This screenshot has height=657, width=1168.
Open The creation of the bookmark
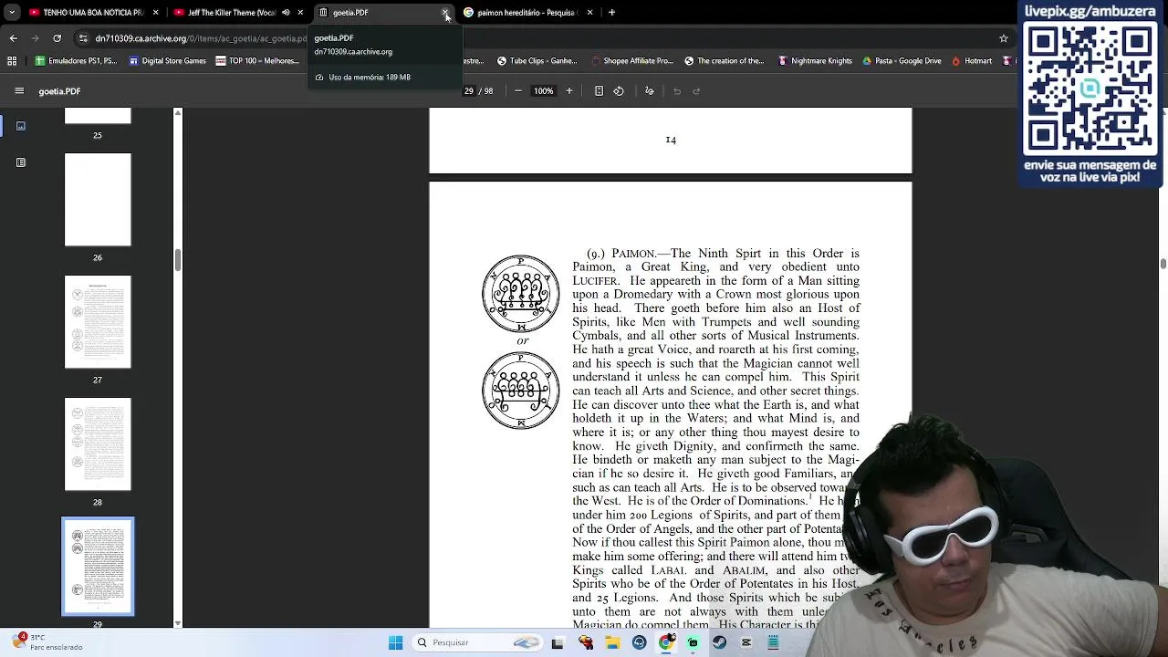(x=724, y=61)
